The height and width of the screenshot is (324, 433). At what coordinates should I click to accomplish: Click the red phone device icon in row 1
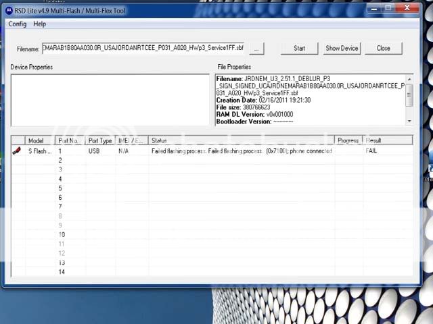16,151
